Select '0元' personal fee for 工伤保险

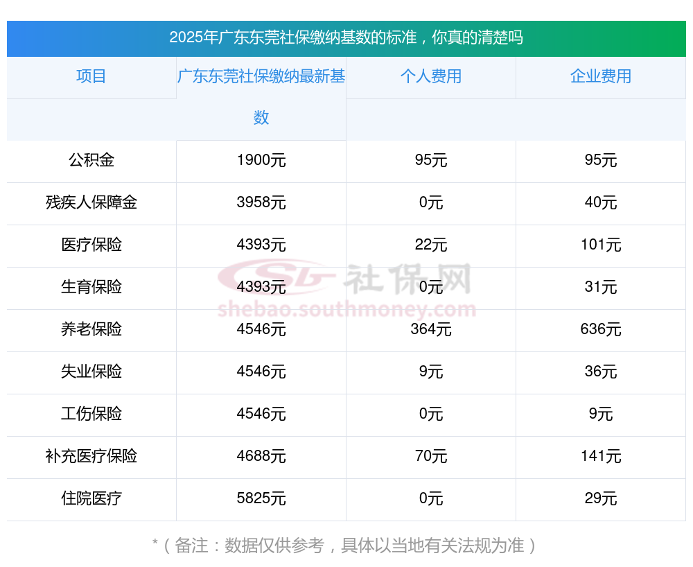pyautogui.click(x=431, y=414)
